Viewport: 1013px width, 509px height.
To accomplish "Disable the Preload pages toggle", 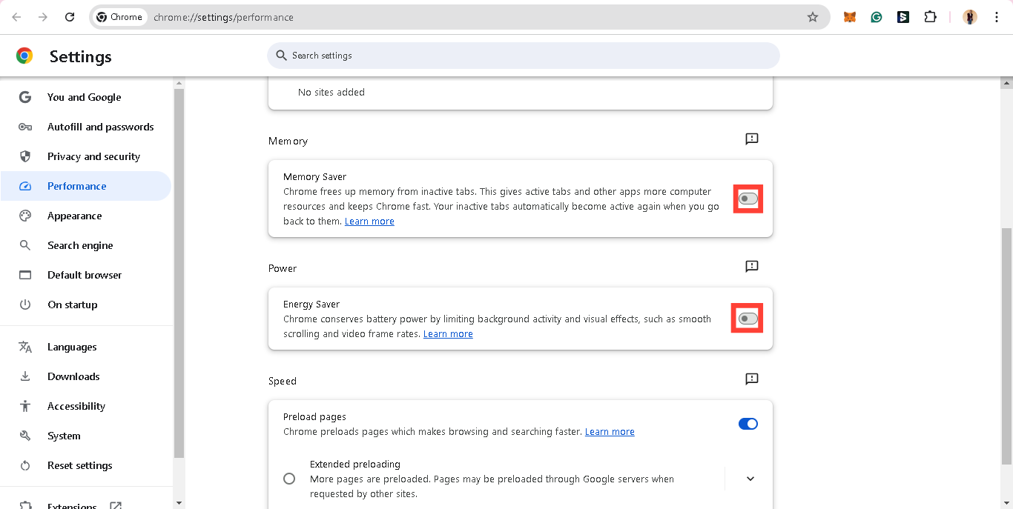I will pyautogui.click(x=748, y=424).
